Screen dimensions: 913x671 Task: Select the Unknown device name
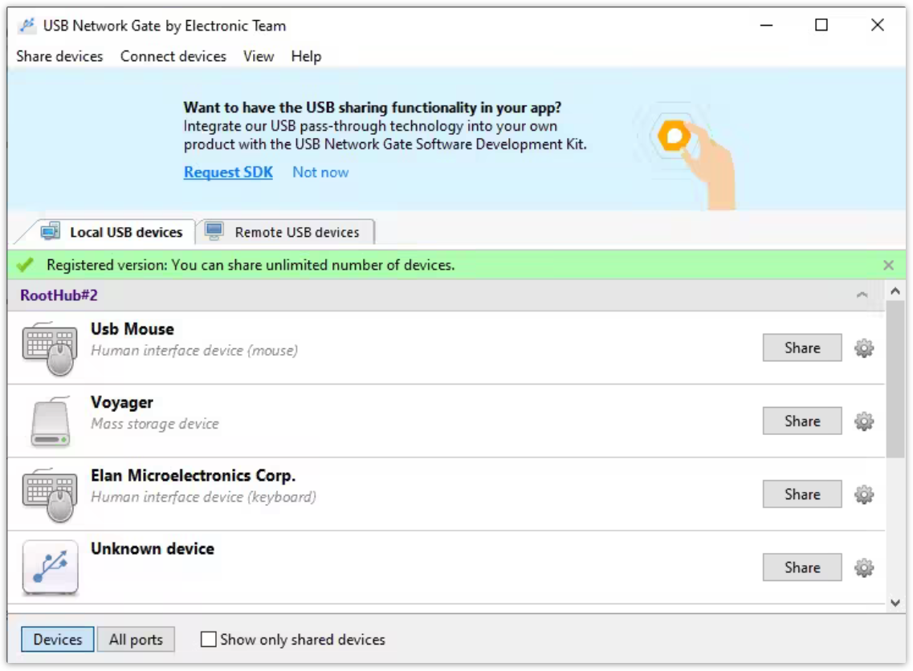click(153, 549)
